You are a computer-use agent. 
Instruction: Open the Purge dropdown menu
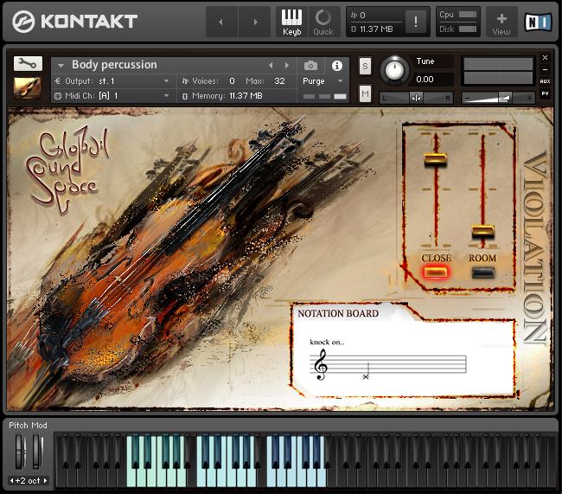(323, 81)
